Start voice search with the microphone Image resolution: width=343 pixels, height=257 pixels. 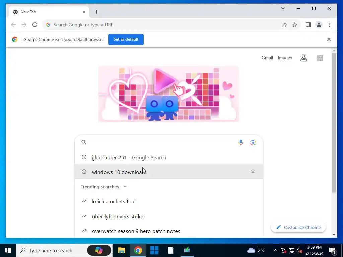click(241, 142)
